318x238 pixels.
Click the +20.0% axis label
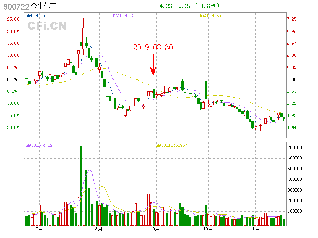click(x=12, y=31)
